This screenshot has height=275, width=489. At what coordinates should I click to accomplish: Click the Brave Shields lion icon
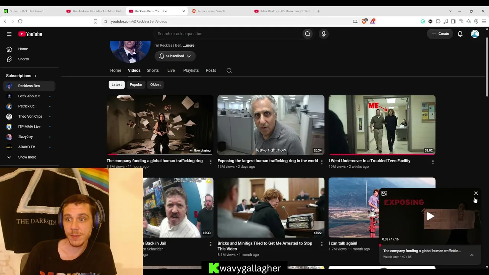364,21
